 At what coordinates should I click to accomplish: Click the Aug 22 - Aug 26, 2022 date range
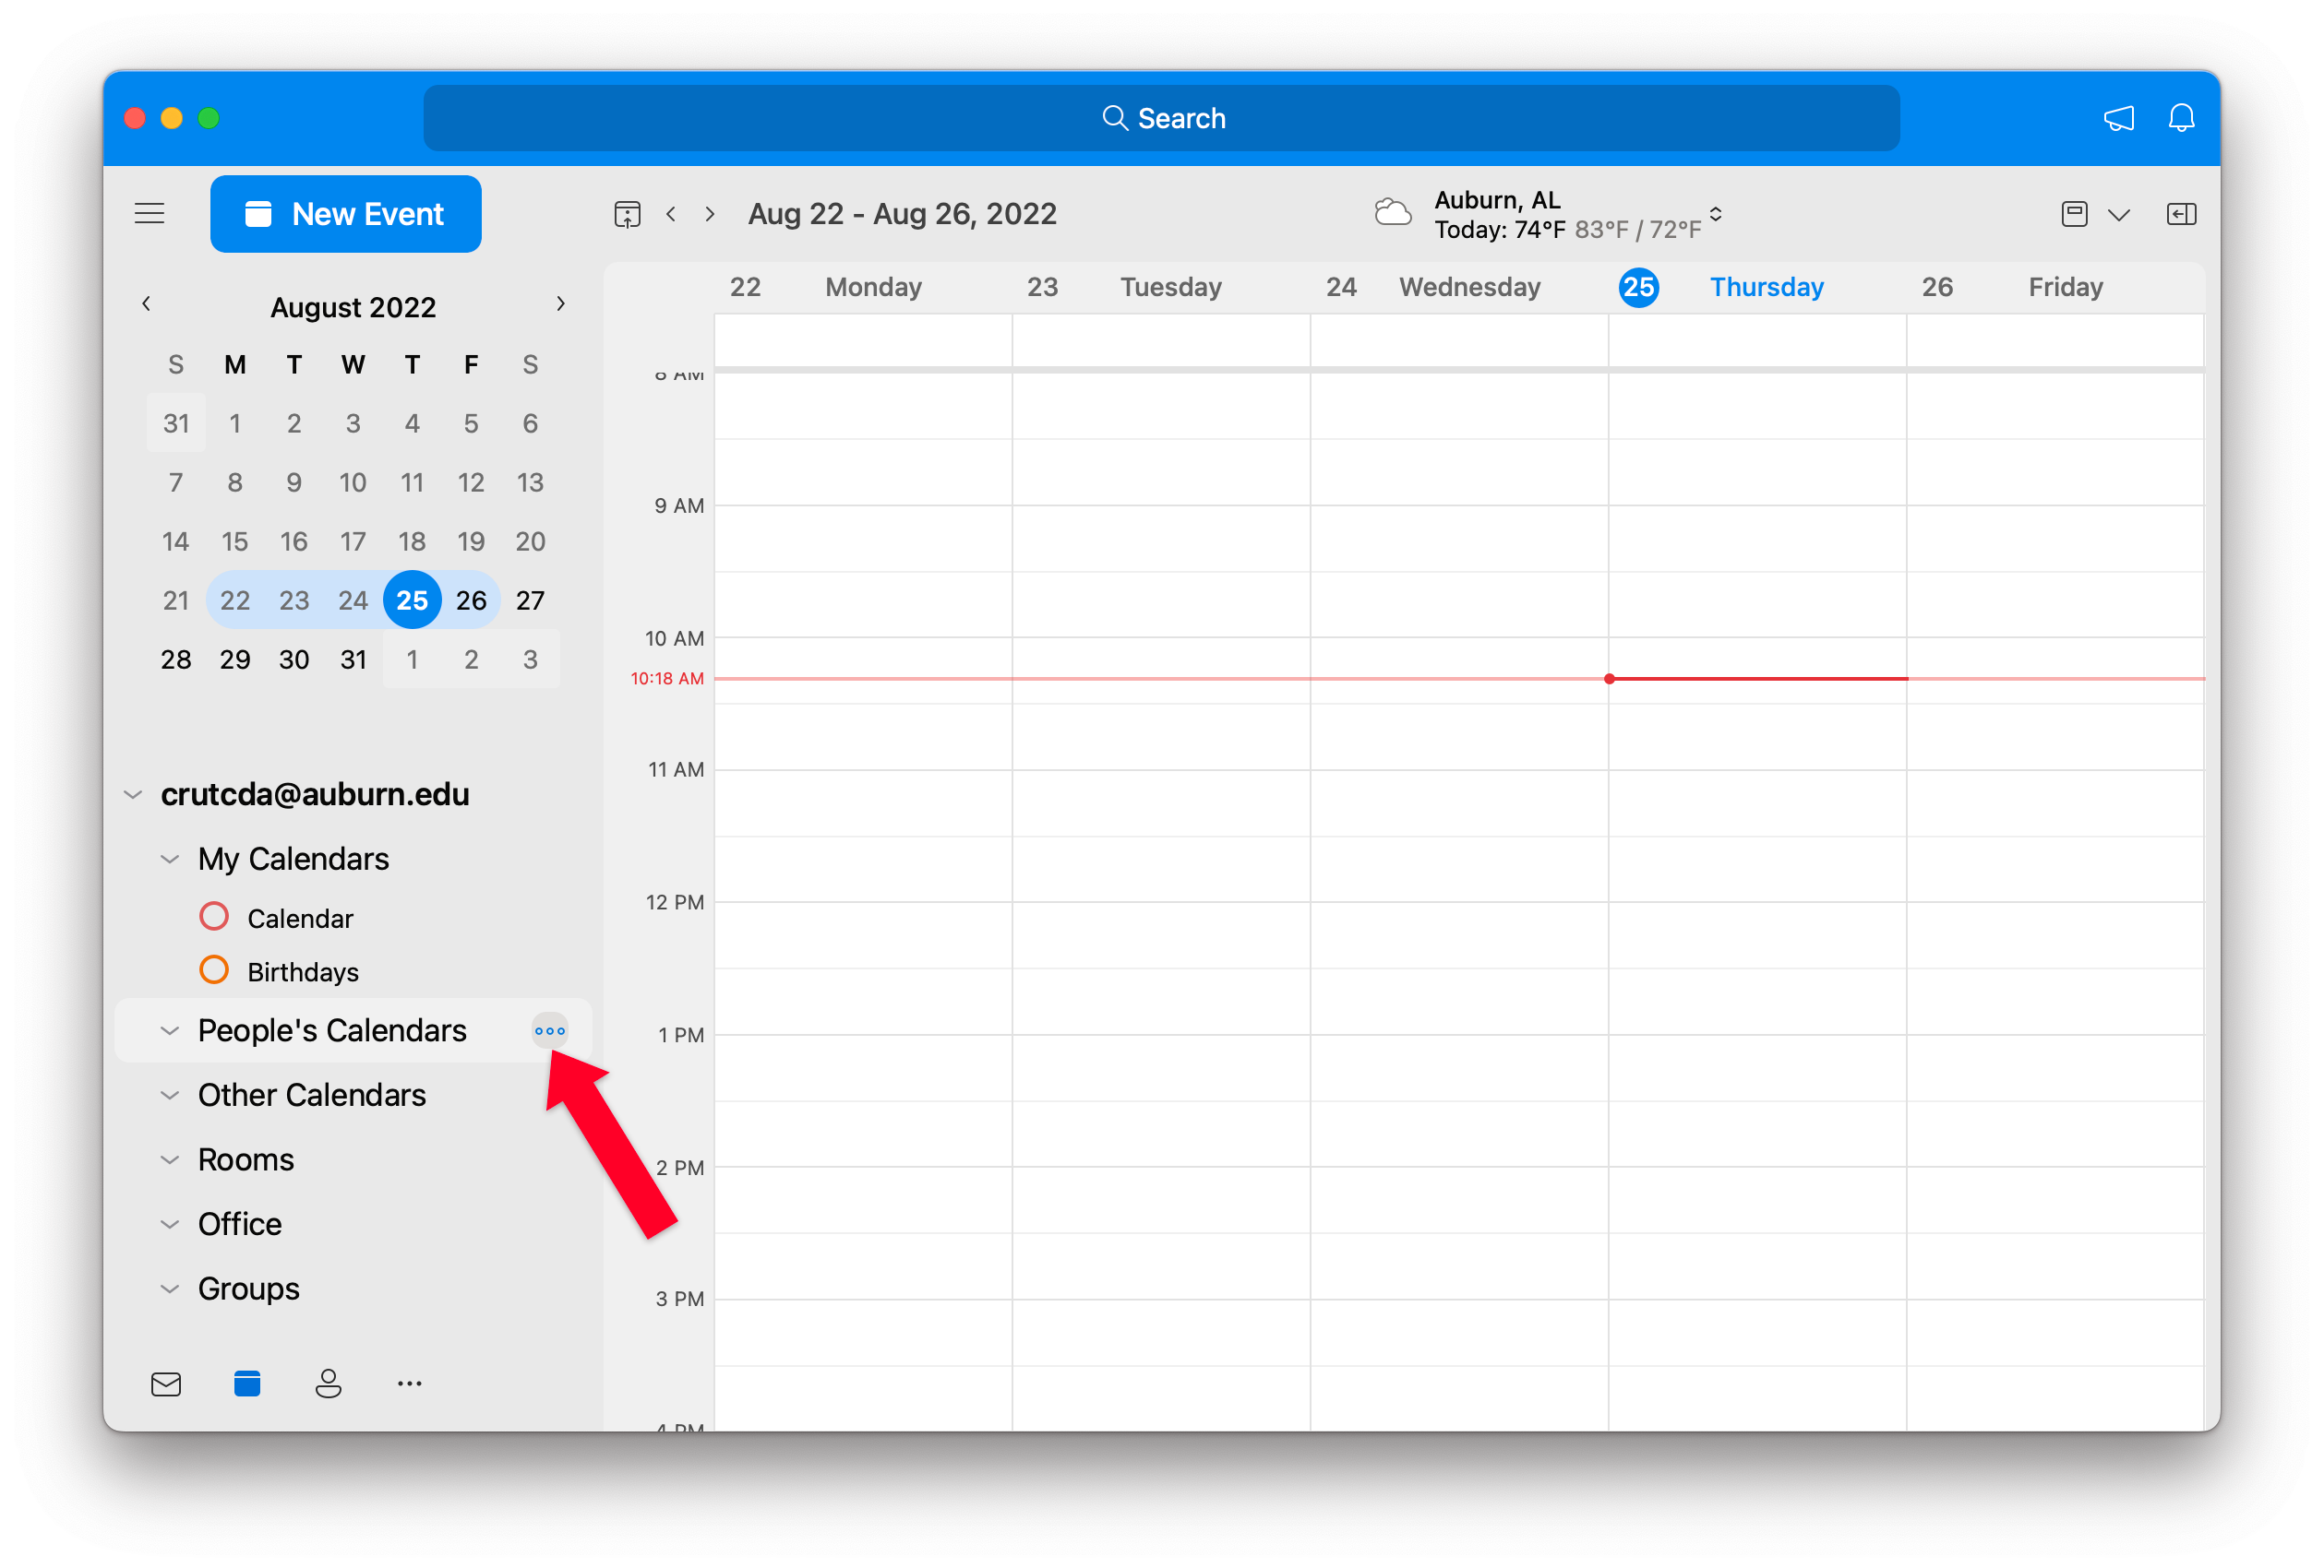pos(902,214)
